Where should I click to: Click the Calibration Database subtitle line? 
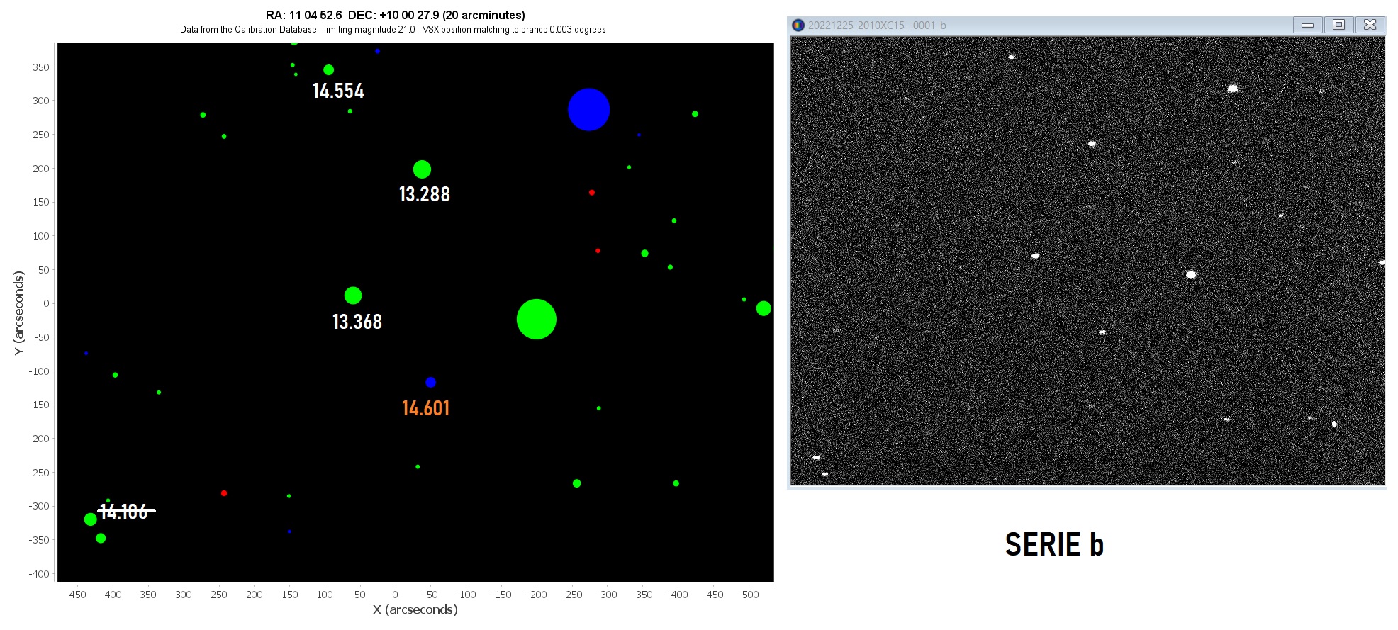[x=393, y=30]
